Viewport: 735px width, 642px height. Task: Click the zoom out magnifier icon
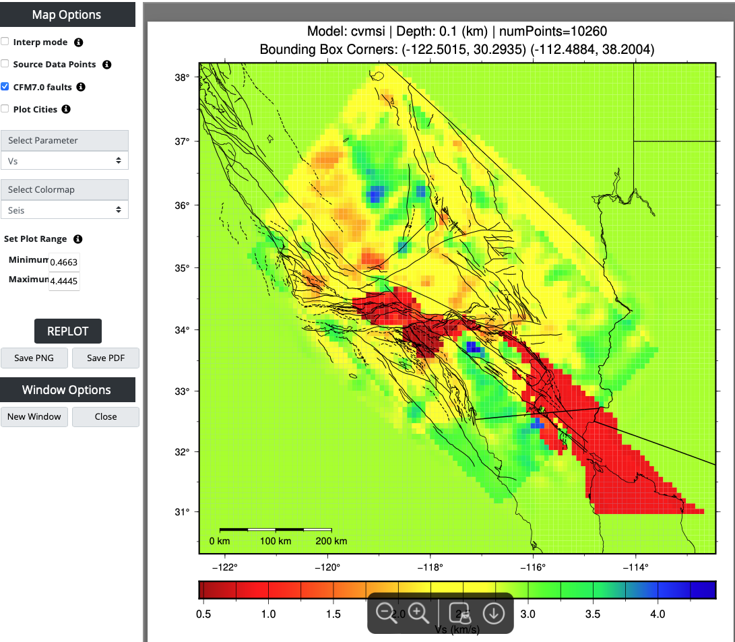(x=387, y=612)
